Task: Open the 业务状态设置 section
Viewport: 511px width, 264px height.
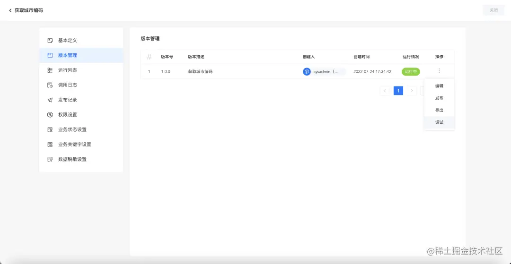Action: [x=81, y=130]
